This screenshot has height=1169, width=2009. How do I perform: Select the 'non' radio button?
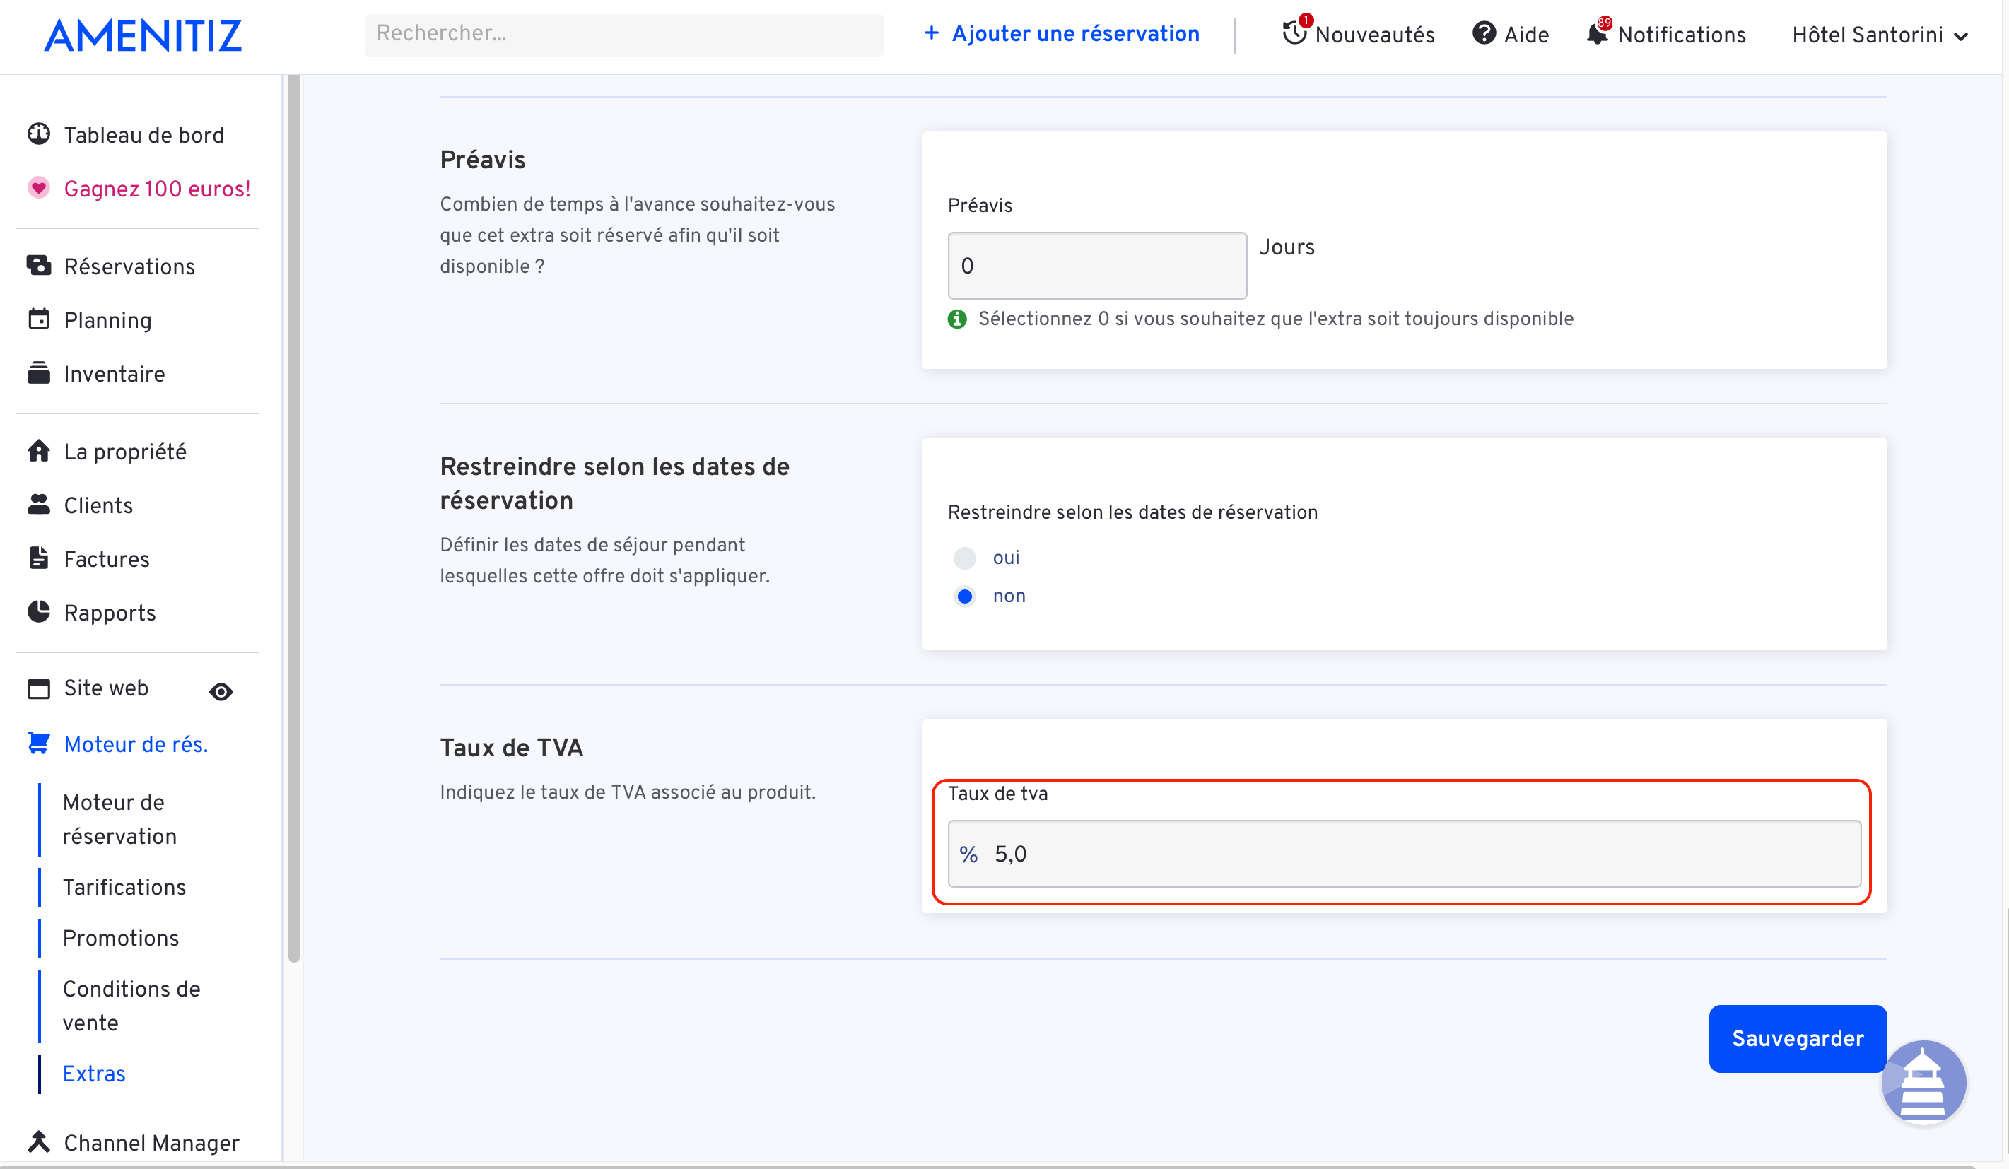[965, 596]
